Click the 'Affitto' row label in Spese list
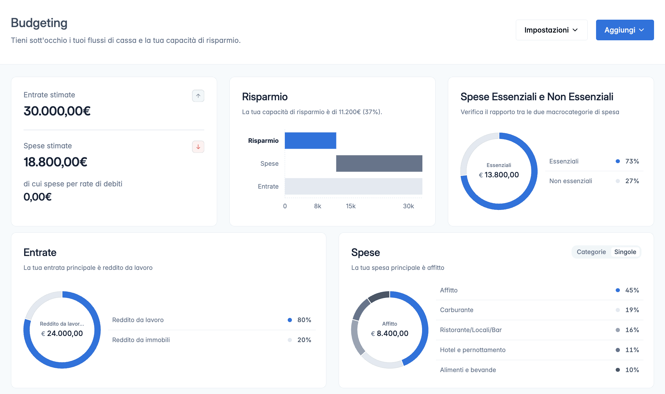 (449, 290)
